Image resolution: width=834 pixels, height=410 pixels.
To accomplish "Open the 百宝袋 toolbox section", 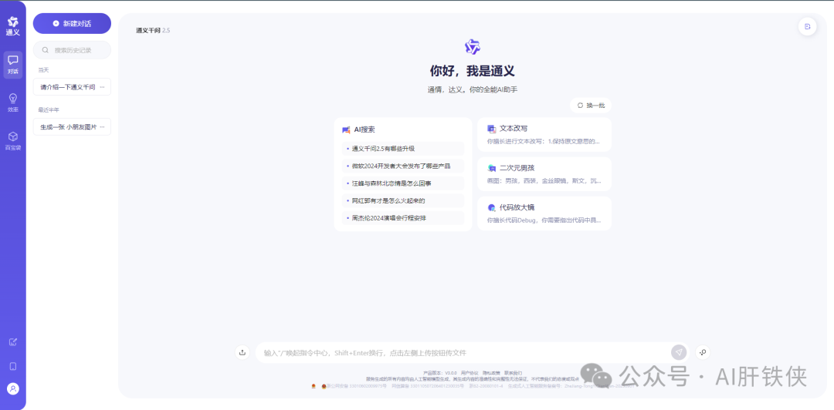I will pyautogui.click(x=13, y=141).
